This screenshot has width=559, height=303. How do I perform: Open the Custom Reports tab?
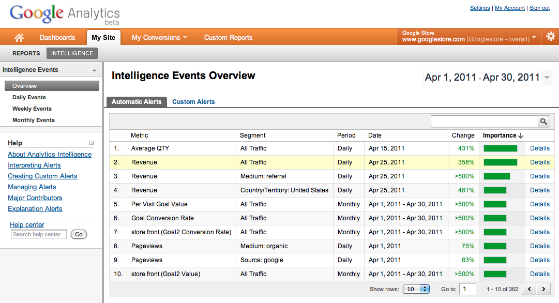tap(228, 37)
